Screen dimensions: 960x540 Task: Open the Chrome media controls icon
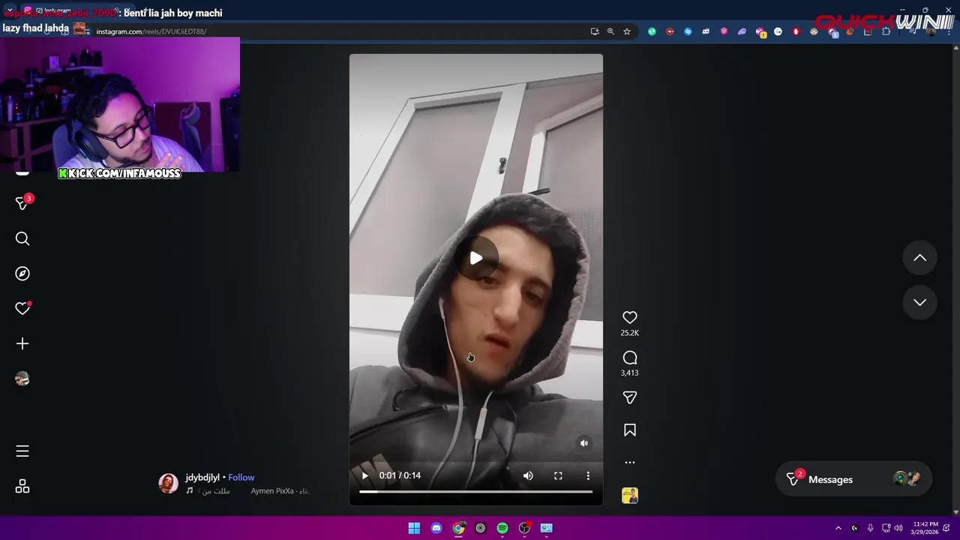click(x=912, y=31)
